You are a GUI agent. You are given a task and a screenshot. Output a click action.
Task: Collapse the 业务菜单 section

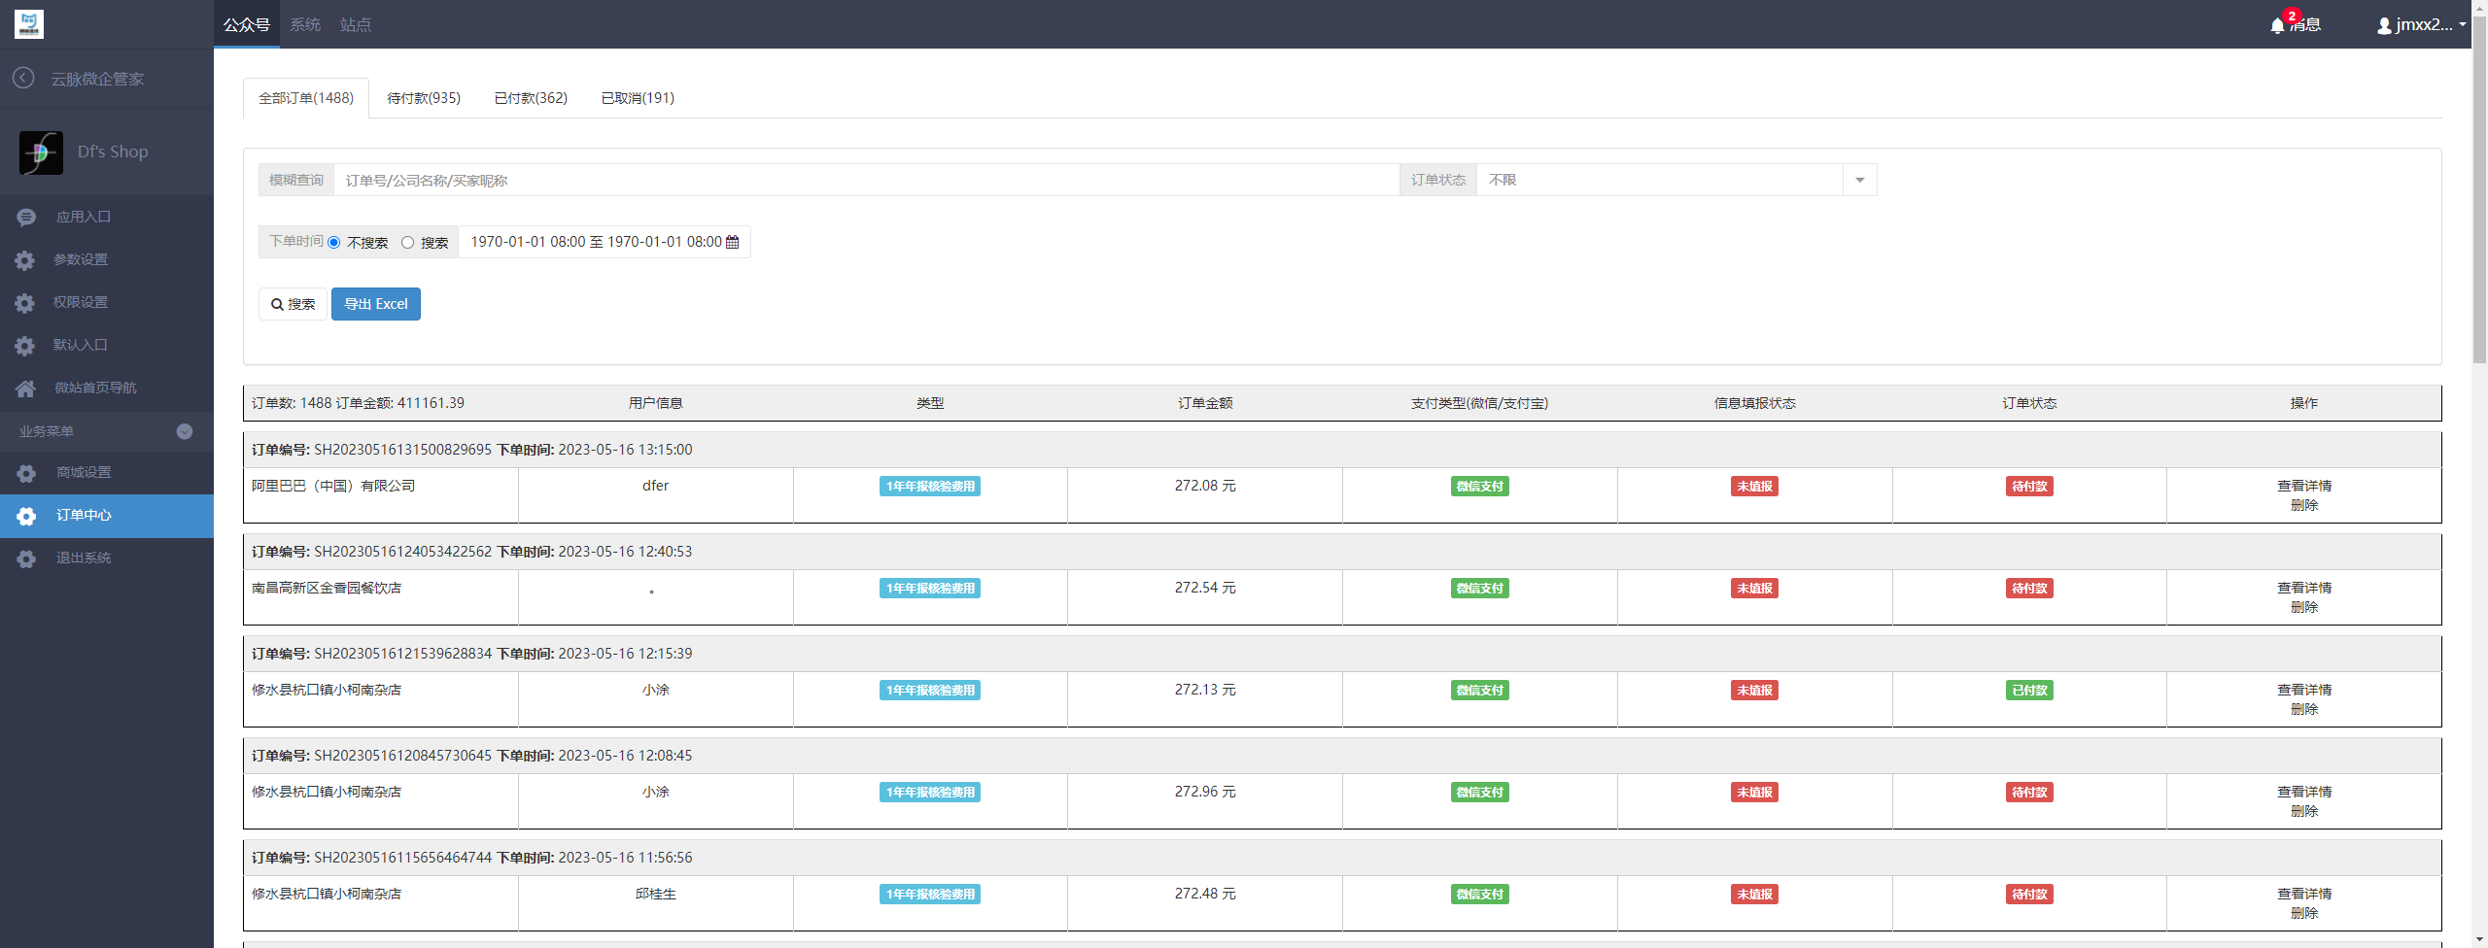(x=184, y=431)
